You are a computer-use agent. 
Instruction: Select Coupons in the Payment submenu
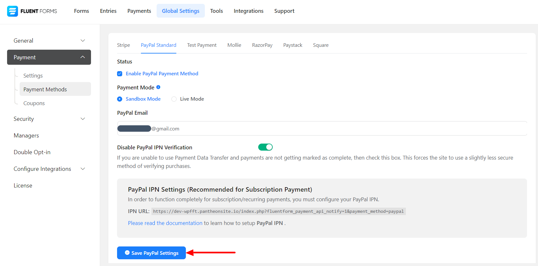pos(34,103)
